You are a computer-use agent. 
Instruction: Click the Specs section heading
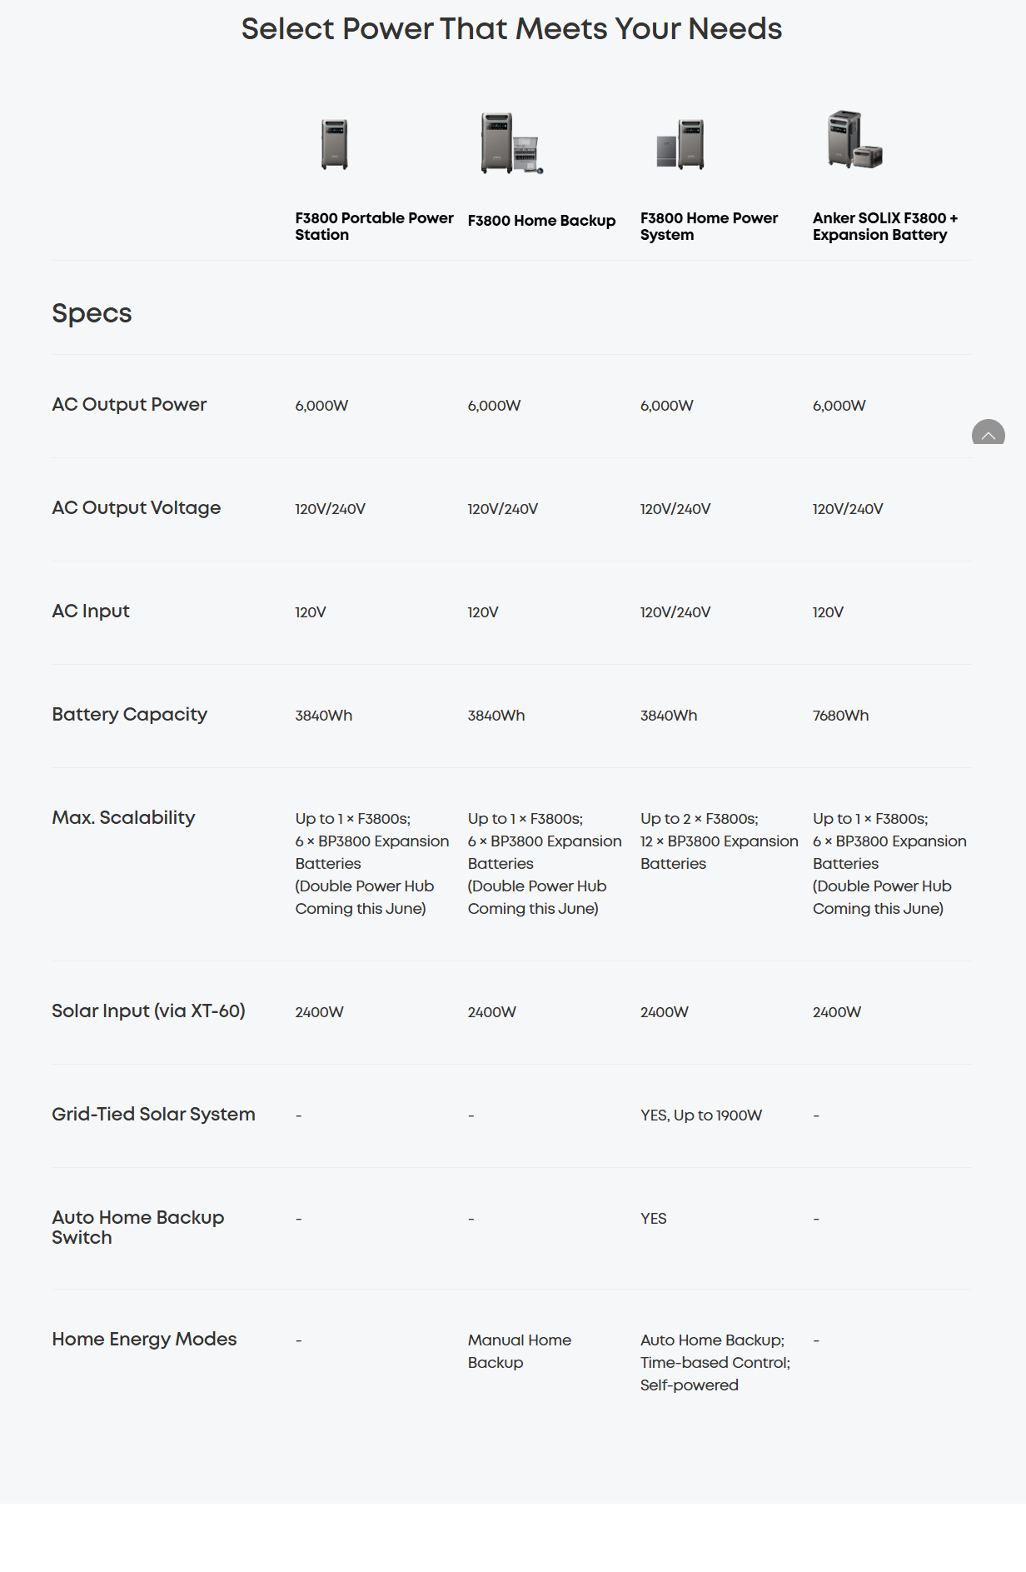pos(92,313)
